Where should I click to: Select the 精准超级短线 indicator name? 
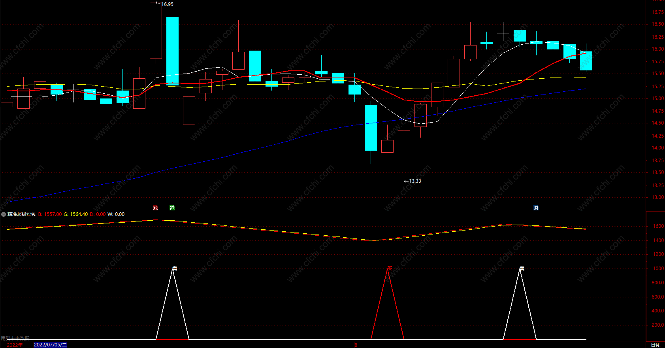point(22,214)
